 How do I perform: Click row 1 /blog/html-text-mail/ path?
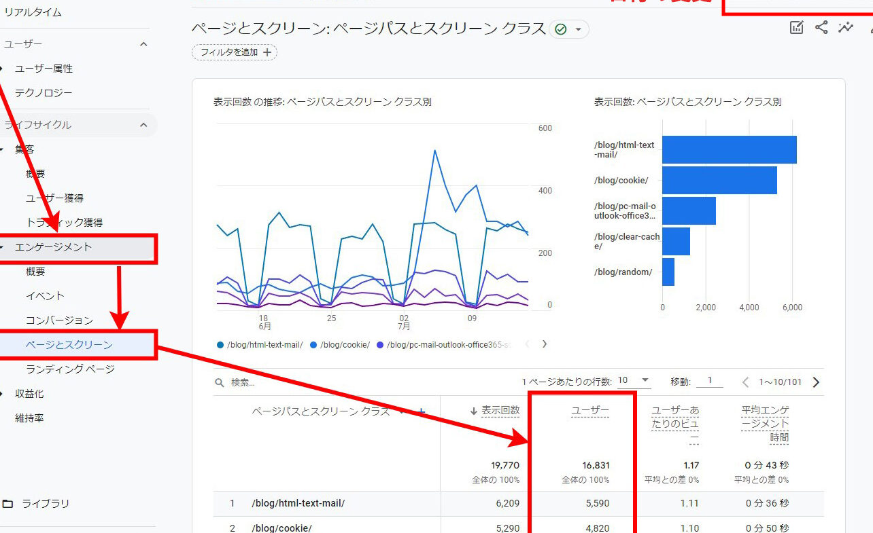pos(298,504)
